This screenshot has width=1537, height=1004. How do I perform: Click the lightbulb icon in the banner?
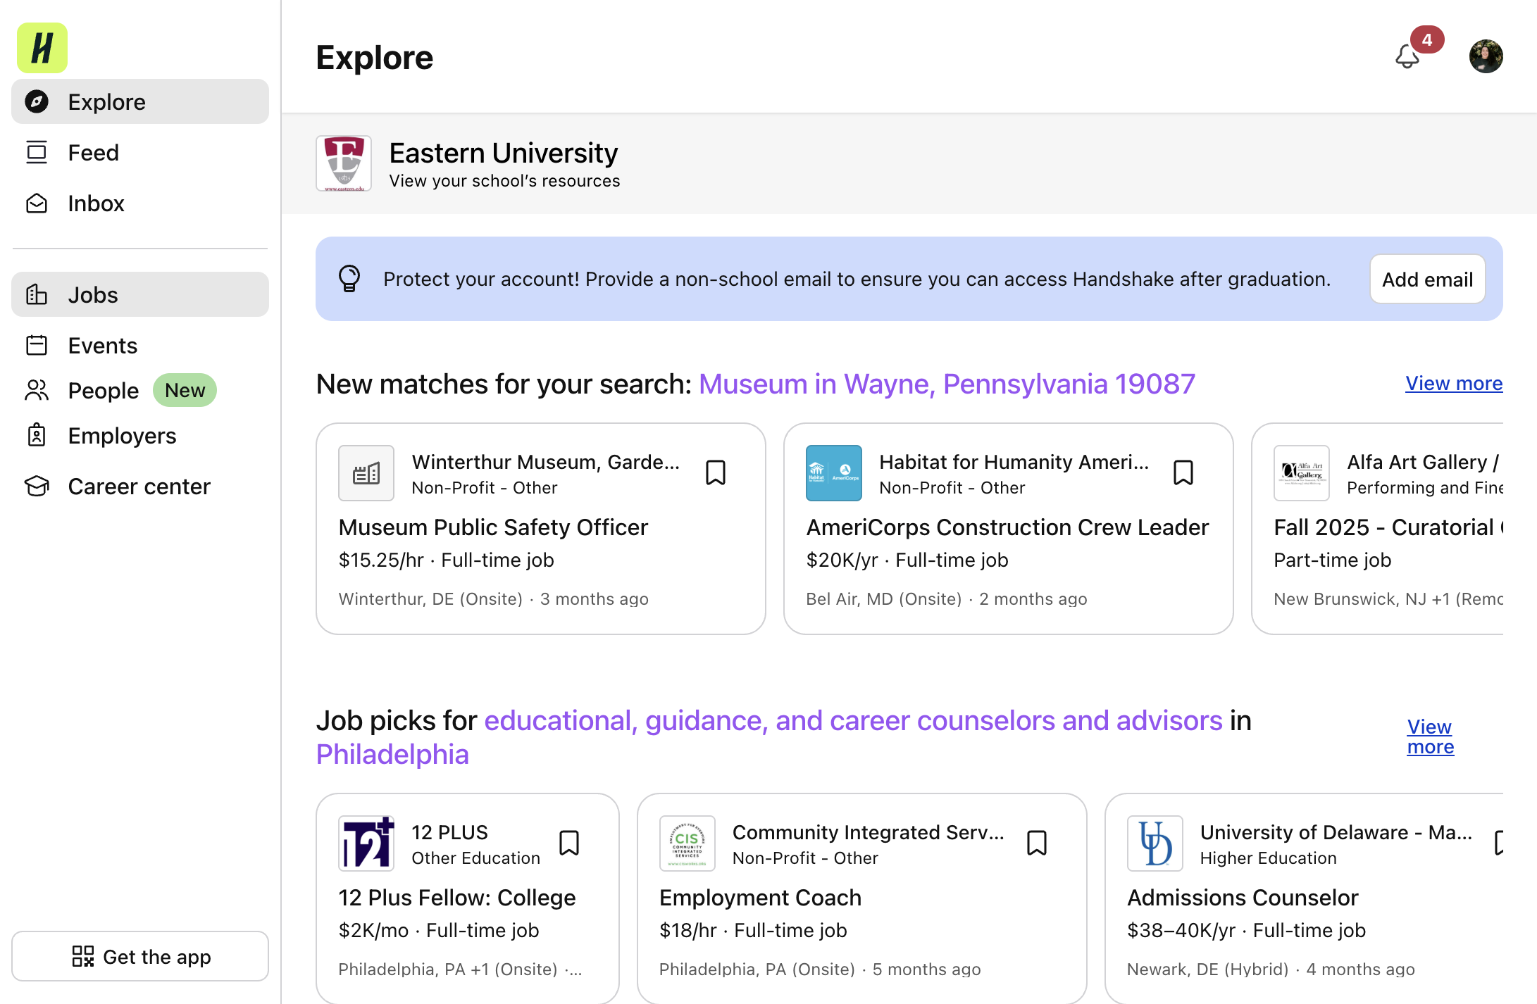click(349, 279)
